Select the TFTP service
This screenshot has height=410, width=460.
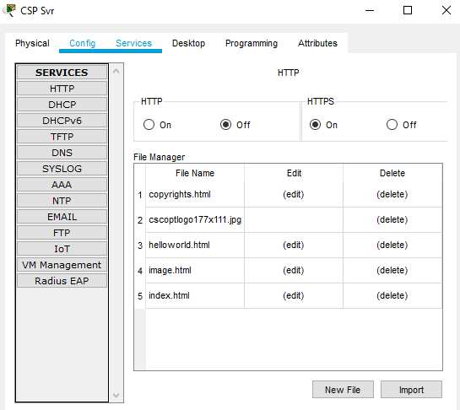[62, 137]
